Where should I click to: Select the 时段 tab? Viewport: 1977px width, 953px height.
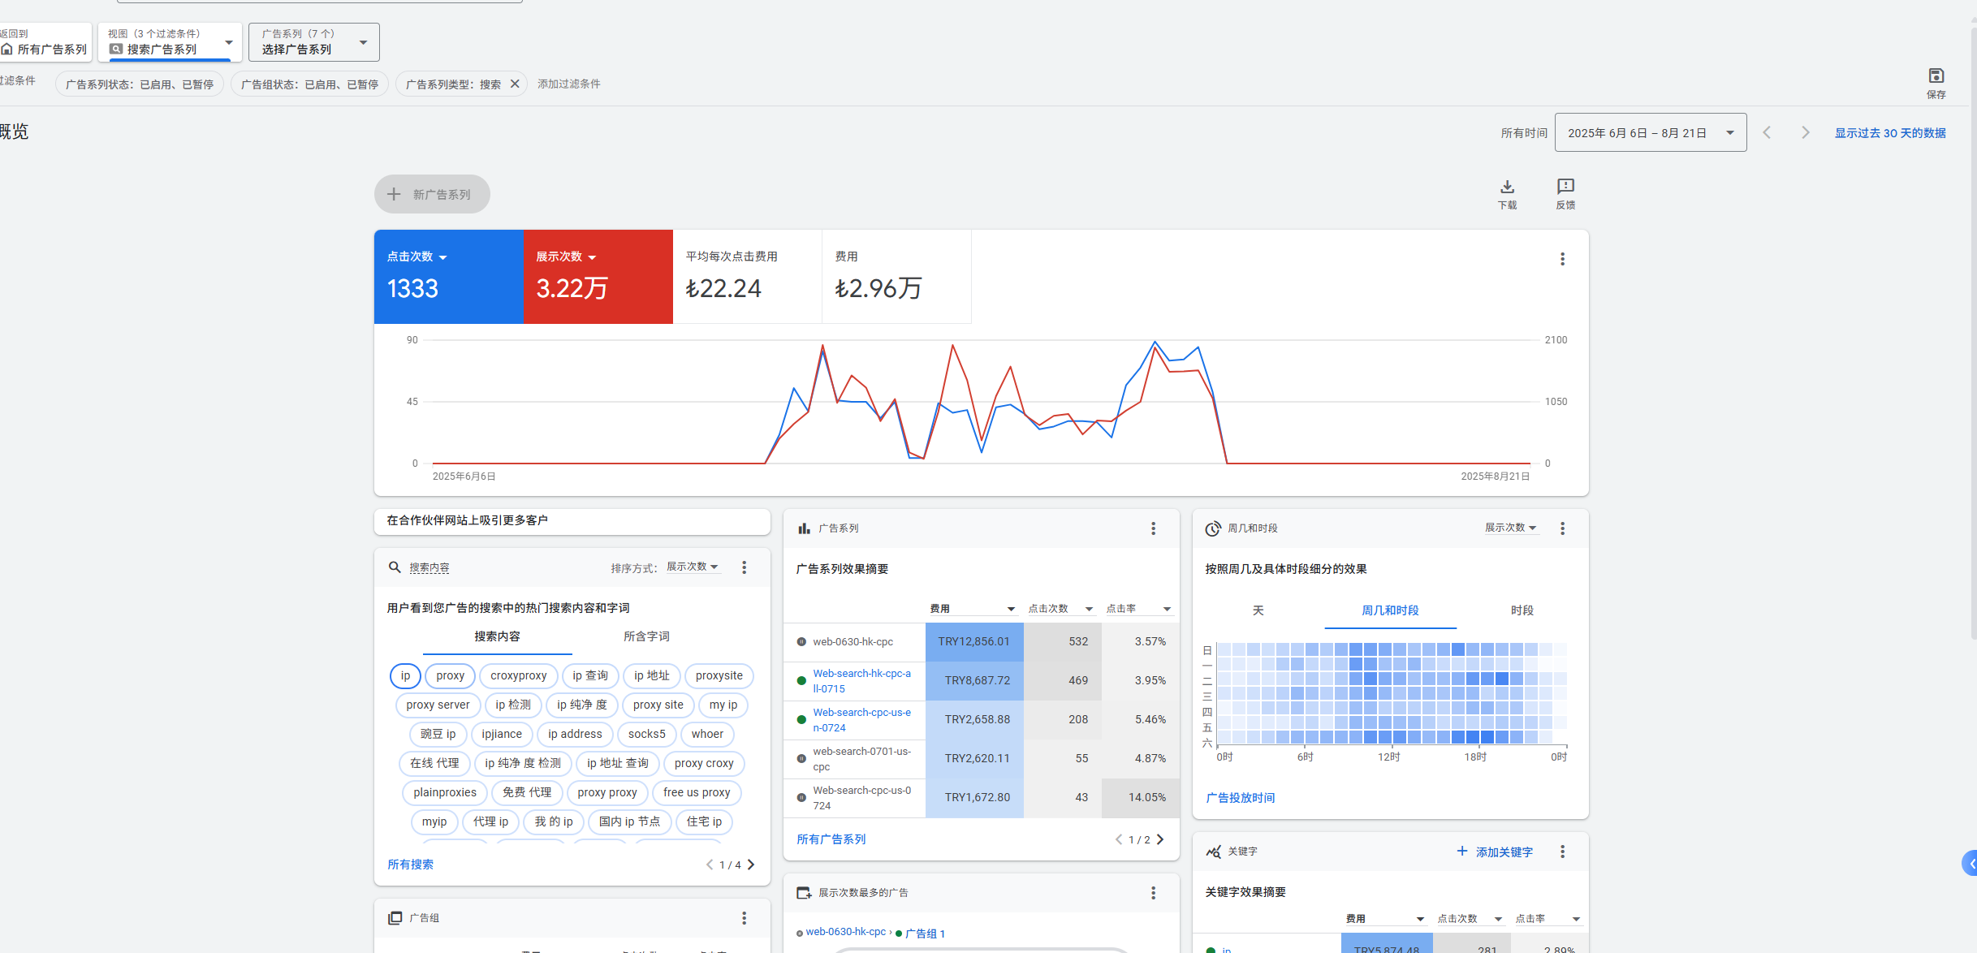click(x=1522, y=610)
